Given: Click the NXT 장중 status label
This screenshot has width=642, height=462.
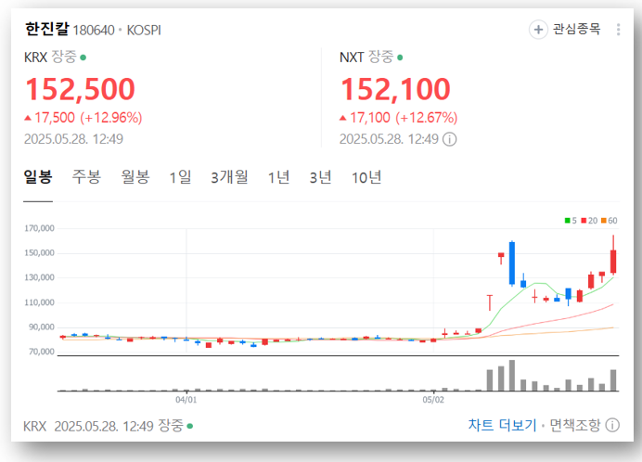Looking at the screenshot, I should (x=380, y=57).
